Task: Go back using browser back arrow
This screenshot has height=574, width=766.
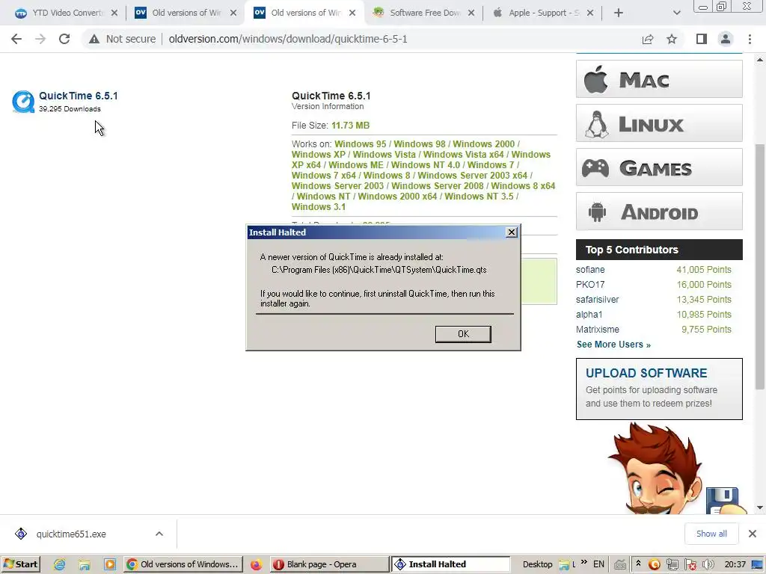Action: coord(16,39)
